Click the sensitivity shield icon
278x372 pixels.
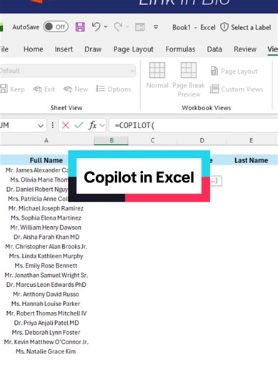pos(224,27)
